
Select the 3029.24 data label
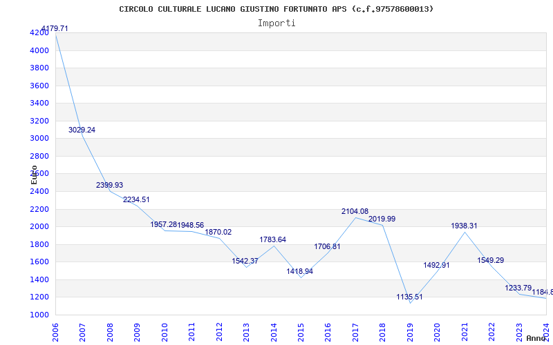click(82, 130)
